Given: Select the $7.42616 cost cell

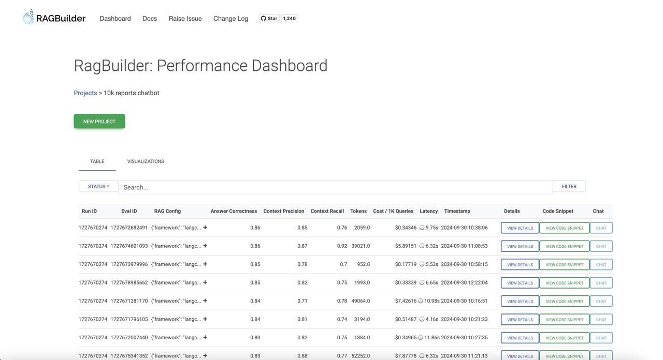Looking at the screenshot, I should coord(406,301).
